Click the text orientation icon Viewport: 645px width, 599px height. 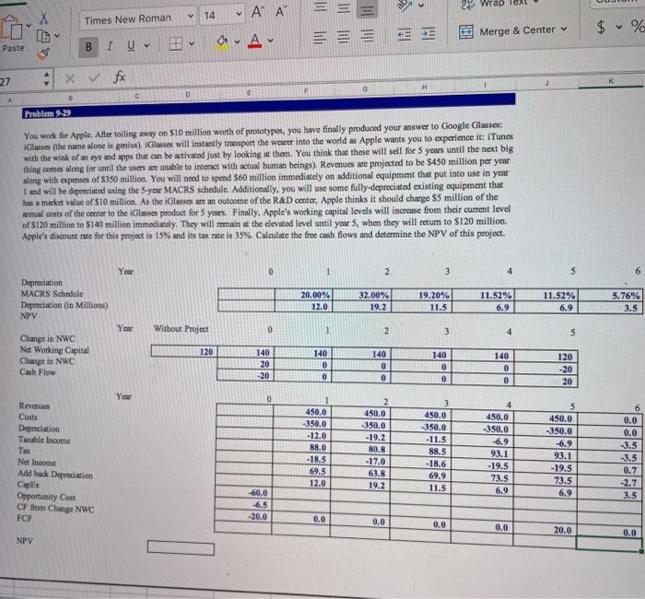(404, 5)
